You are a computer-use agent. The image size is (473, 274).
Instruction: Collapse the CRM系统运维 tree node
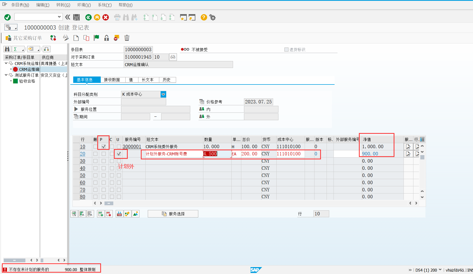point(6,63)
